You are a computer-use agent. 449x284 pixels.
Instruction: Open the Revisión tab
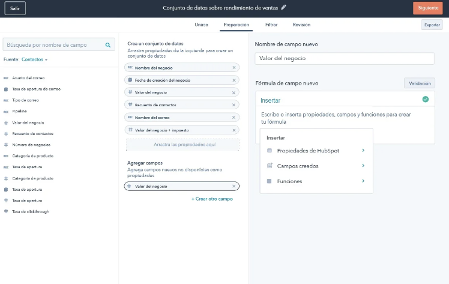click(x=301, y=25)
